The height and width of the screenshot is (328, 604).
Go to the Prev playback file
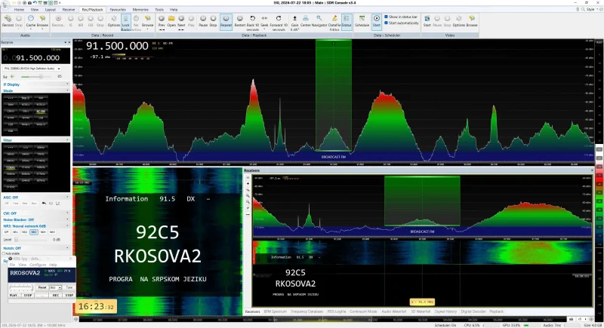click(x=162, y=22)
